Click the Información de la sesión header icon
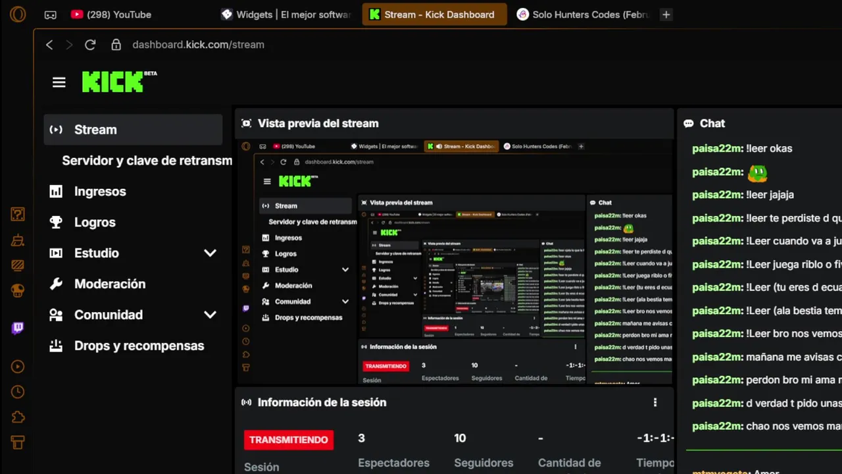Viewport: 842px width, 474px height. pos(246,402)
